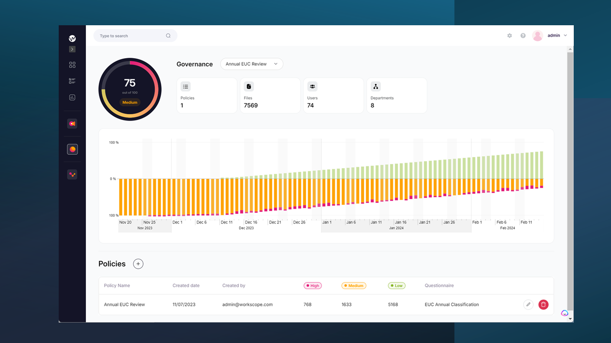The height and width of the screenshot is (343, 611).
Task: Select the bar chart analytics sidebar icon
Action: 72,97
